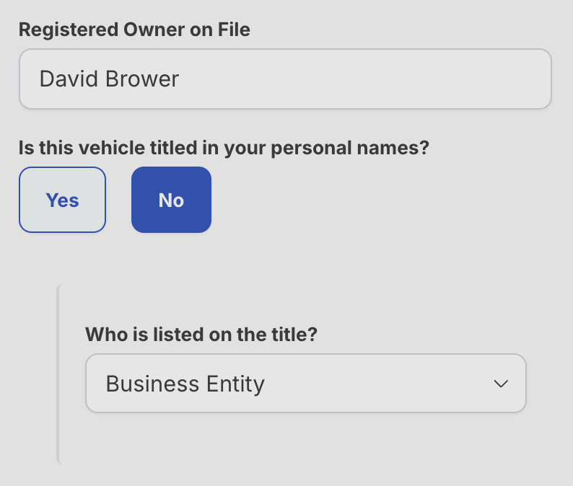This screenshot has height=486, width=573.
Task: Click the Who is listed on the title label
Action: pyautogui.click(x=201, y=335)
